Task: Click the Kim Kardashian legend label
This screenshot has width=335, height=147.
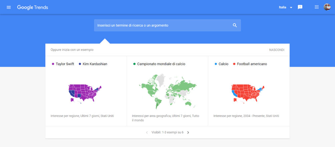Action: (95, 64)
